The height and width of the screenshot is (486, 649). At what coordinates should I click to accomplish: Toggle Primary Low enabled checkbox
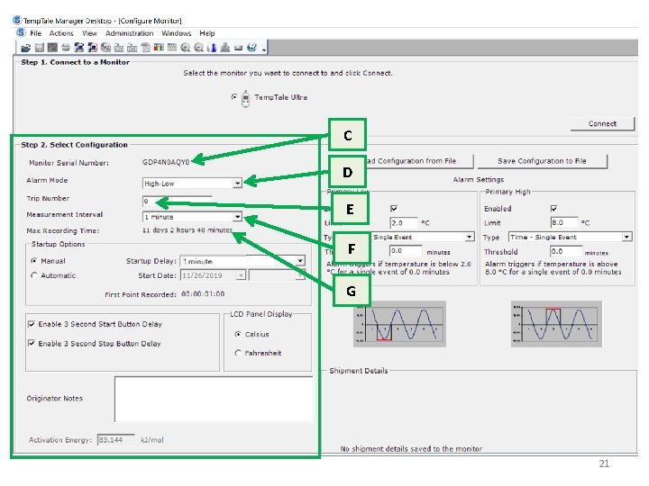pyautogui.click(x=394, y=208)
